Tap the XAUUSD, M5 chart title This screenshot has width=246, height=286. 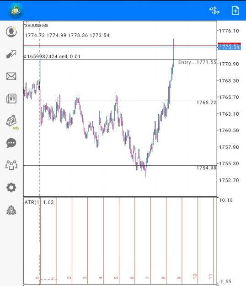[37, 26]
